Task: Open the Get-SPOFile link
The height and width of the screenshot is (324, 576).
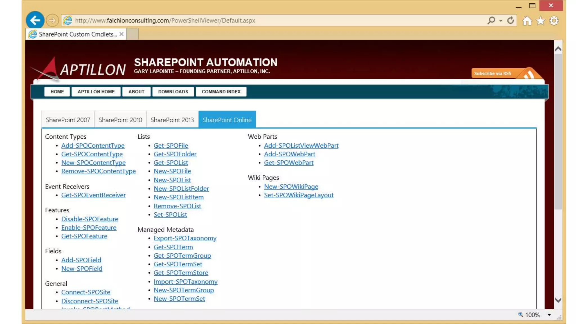Action: pos(171,145)
